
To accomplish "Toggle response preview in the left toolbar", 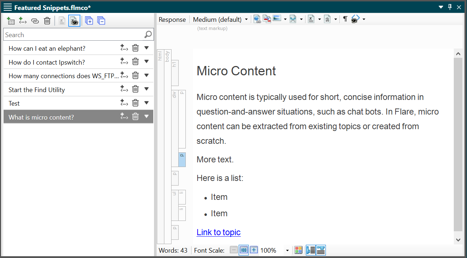I will point(74,21).
